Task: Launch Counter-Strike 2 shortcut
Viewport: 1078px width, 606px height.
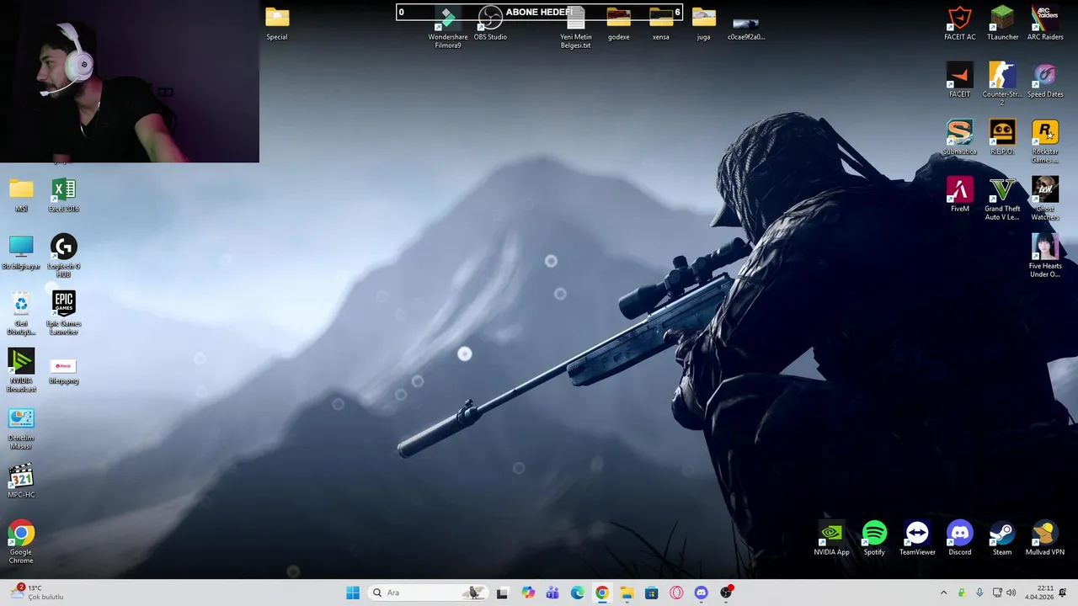Action: click(x=1002, y=83)
